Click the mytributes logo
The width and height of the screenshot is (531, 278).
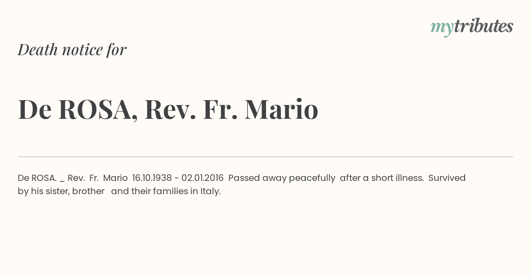(472, 27)
